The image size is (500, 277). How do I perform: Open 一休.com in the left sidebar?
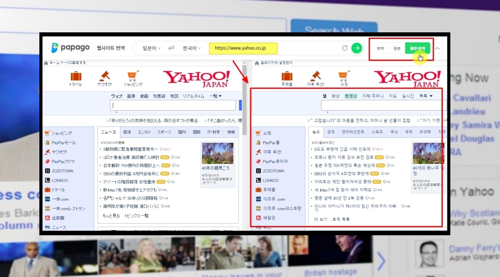coord(60,199)
